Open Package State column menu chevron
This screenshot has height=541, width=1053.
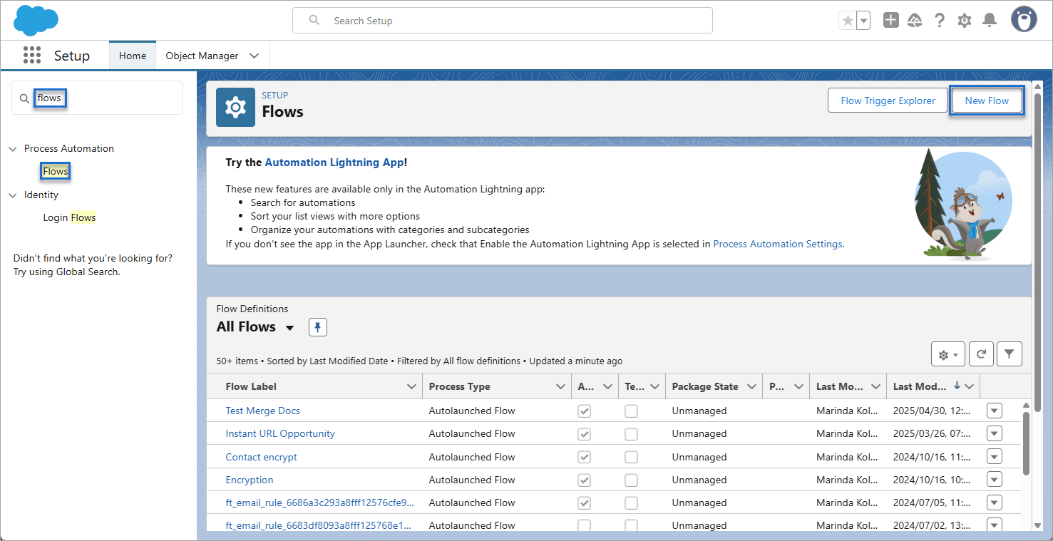751,386
